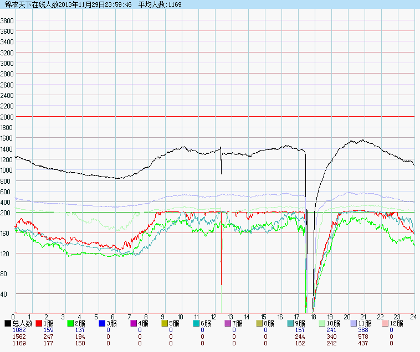Select the green 2服 legend color box

tap(71, 323)
